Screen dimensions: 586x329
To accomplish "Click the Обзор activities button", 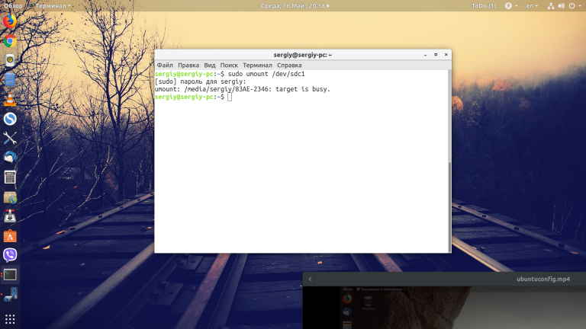I will coord(13,5).
